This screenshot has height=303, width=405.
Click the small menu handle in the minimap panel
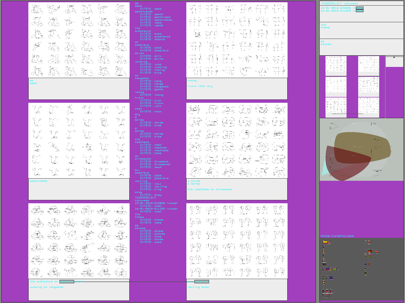[x=394, y=58]
